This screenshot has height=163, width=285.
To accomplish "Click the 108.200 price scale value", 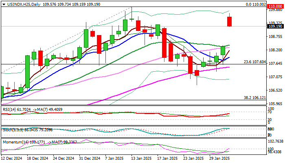I will coord(275,50).
